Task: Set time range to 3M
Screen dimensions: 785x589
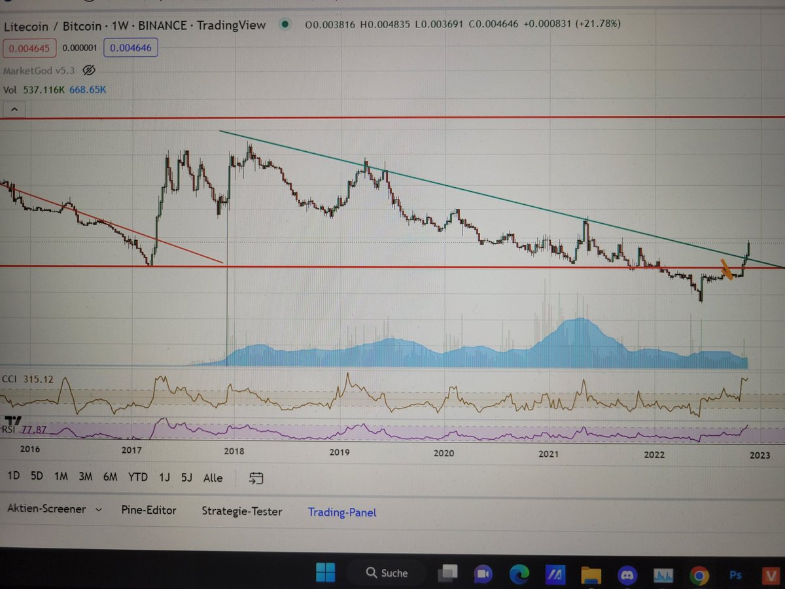Action: tap(85, 477)
